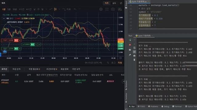197x110 pixels.
Task: Toggle percent scale on the chart
Action: [108, 63]
